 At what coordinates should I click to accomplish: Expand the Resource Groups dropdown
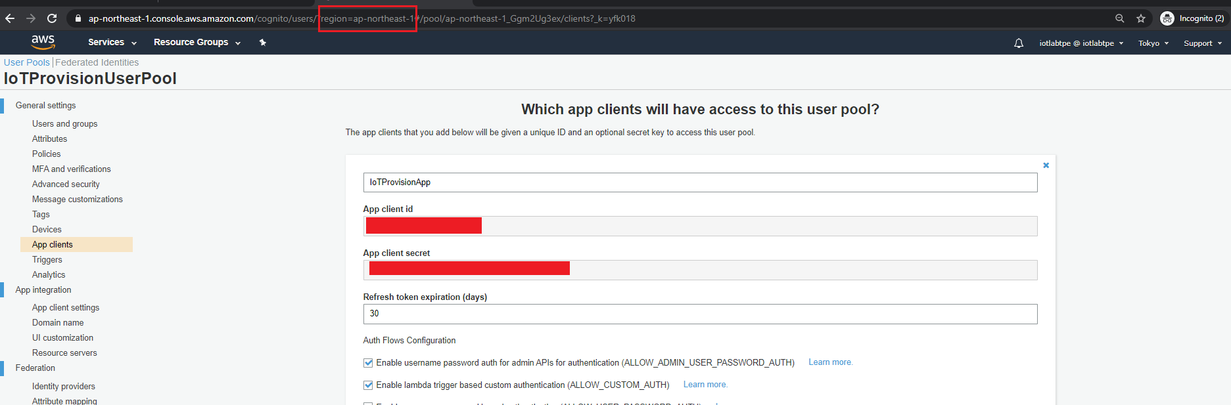(197, 43)
